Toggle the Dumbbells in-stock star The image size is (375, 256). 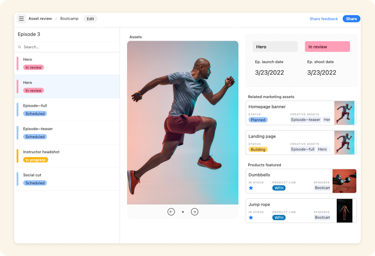coord(251,188)
